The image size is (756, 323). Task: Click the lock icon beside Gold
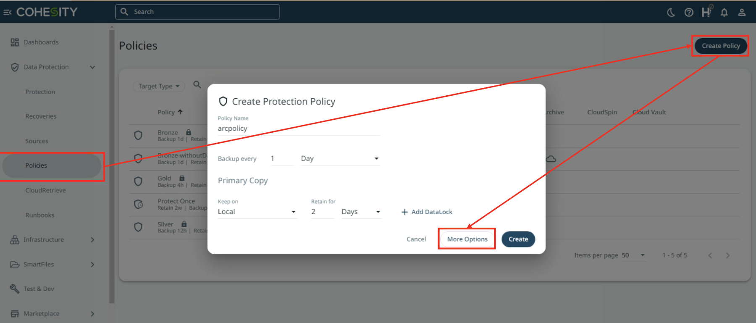click(x=182, y=178)
